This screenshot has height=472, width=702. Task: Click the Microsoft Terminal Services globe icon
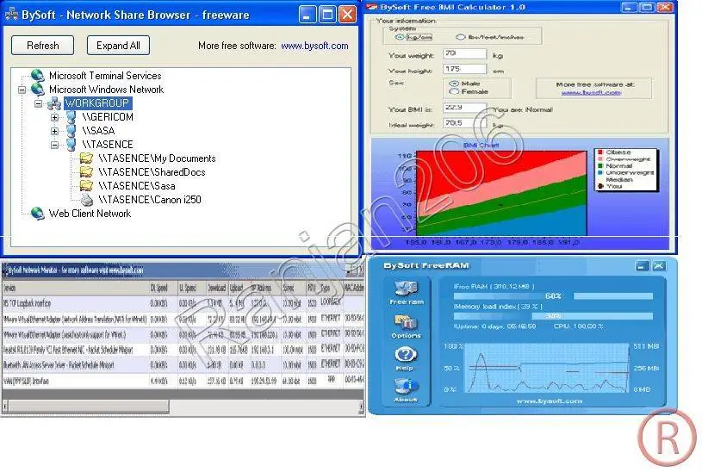pos(38,76)
